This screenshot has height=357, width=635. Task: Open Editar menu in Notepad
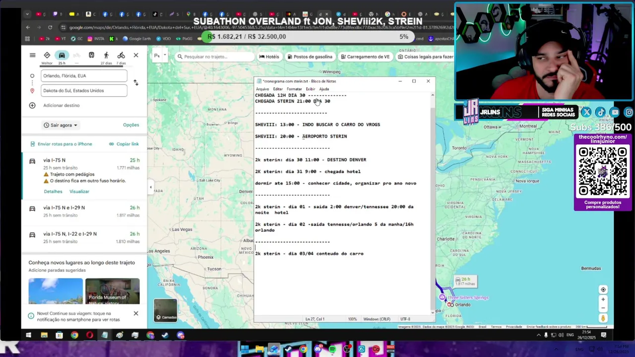click(x=278, y=89)
